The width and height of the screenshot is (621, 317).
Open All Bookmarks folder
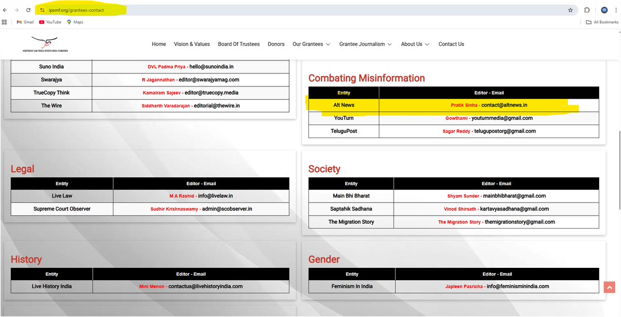point(602,22)
